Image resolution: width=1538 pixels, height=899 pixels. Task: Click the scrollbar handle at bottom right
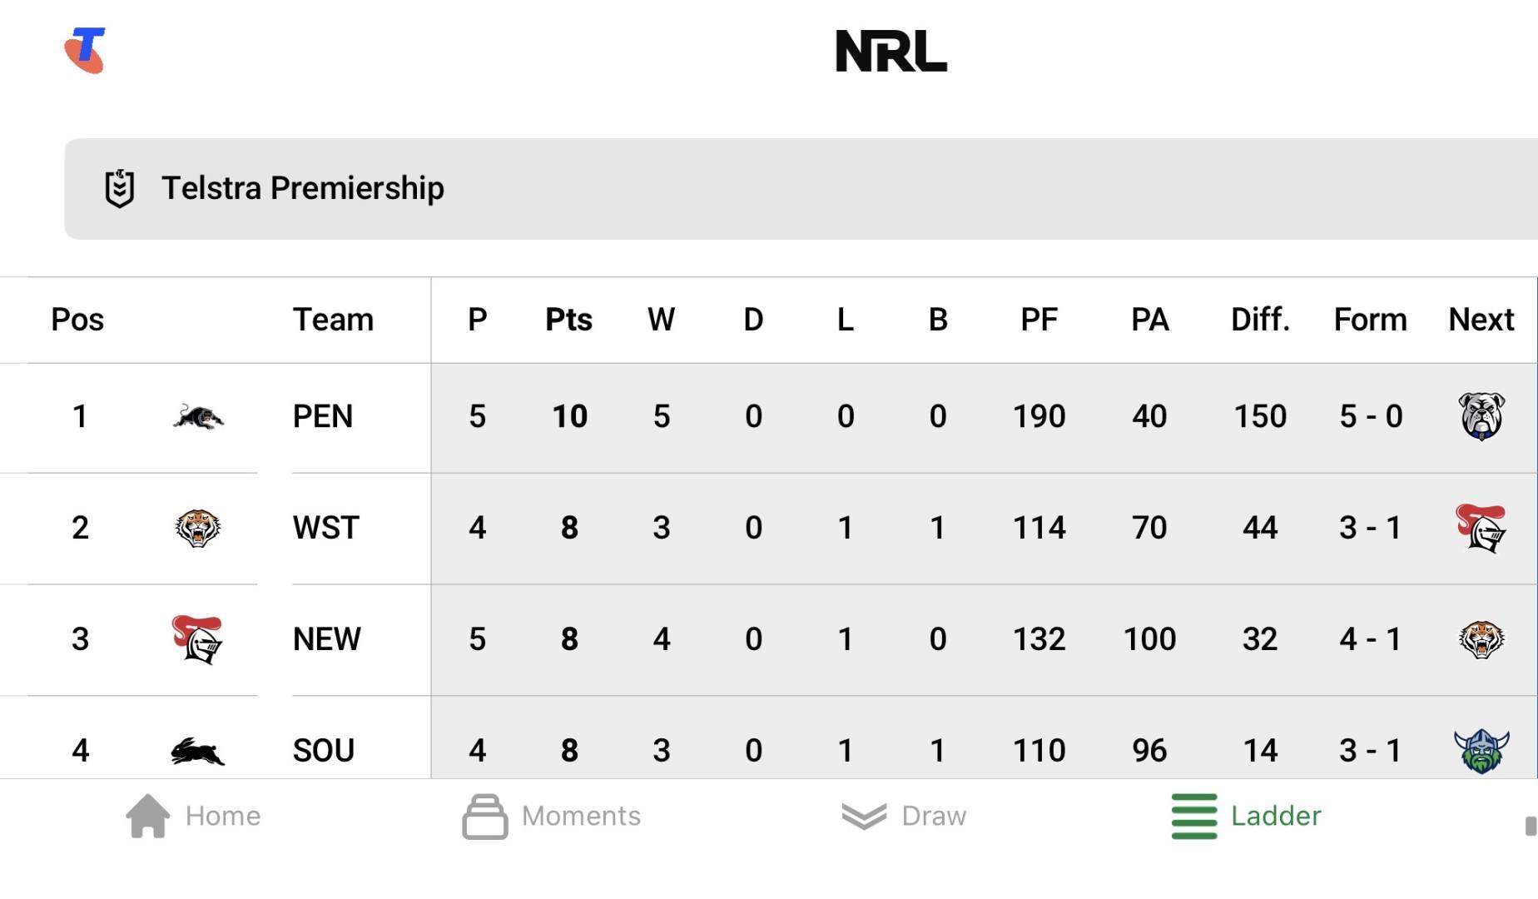click(x=1530, y=826)
